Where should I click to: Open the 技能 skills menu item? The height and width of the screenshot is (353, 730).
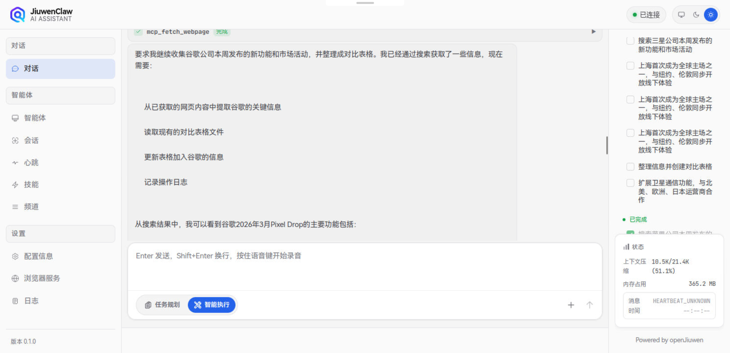click(x=60, y=184)
